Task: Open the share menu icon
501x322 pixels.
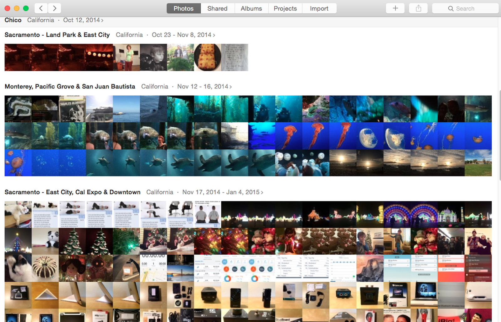Action: point(418,8)
